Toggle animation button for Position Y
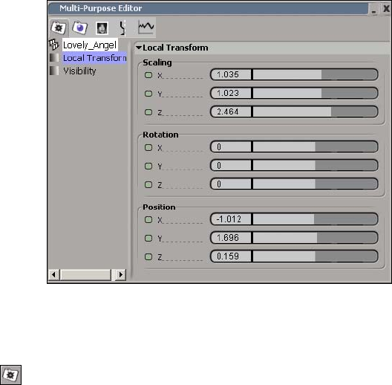 point(148,238)
